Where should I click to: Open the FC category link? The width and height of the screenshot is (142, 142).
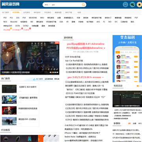pyautogui.click(x=104, y=22)
